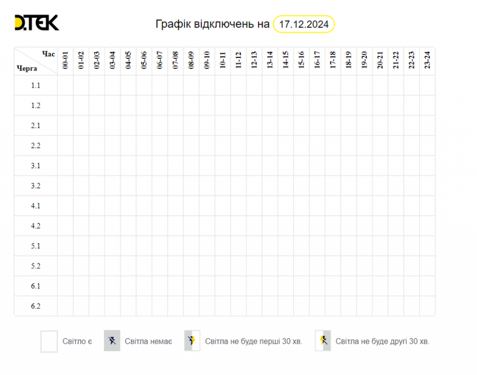Click the 'перші 30 хв.' lightning icon
The image size is (477, 375).
tap(192, 340)
